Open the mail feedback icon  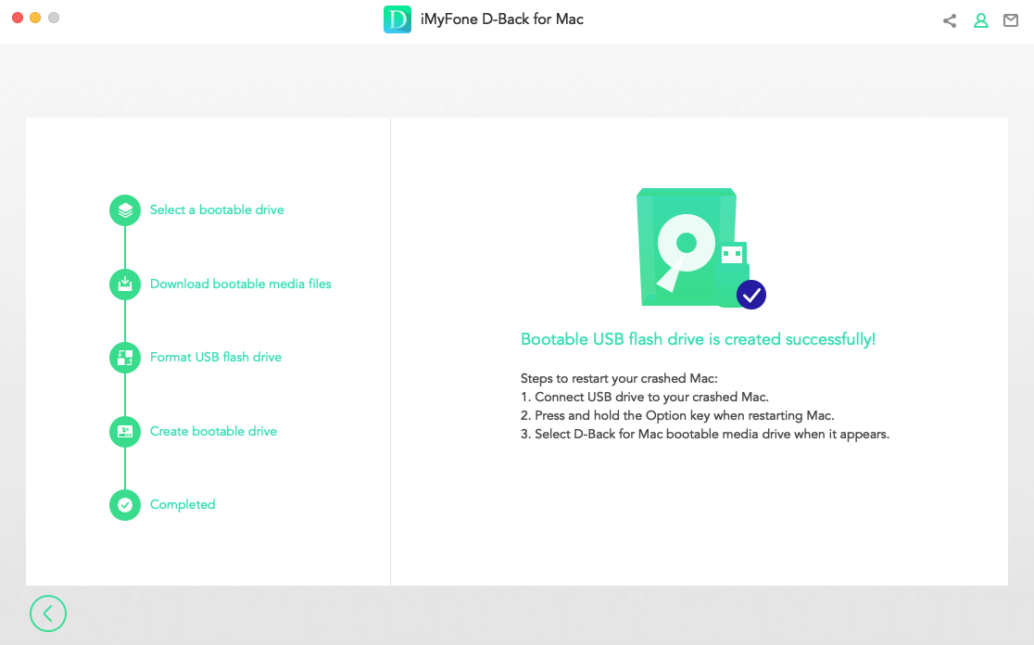[1010, 20]
